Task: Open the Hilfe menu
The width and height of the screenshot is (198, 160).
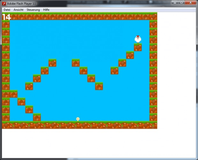Action: click(46, 10)
